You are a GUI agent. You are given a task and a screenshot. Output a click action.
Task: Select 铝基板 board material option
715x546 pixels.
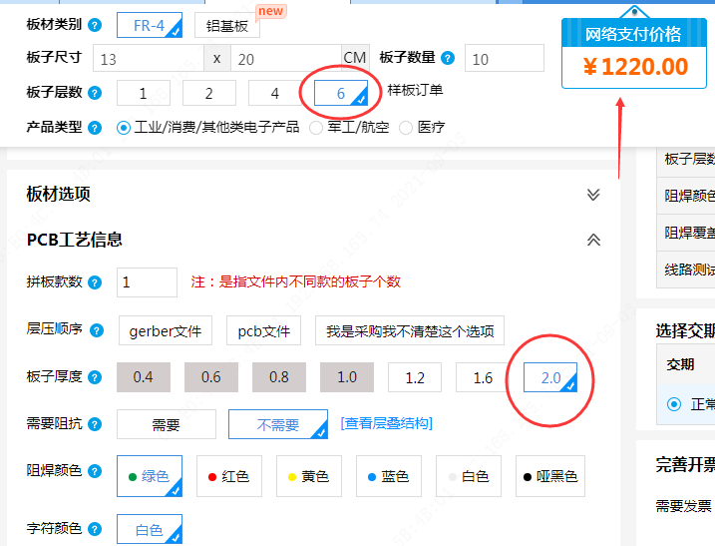tap(227, 26)
